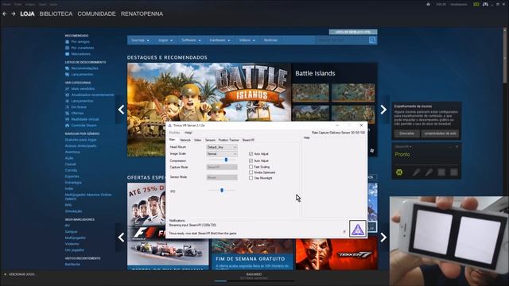
Task: Click the Big Picture controller icon
Action: [485, 4]
